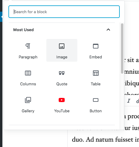Toggle italic formatting in the editor toolbar

point(129,101)
